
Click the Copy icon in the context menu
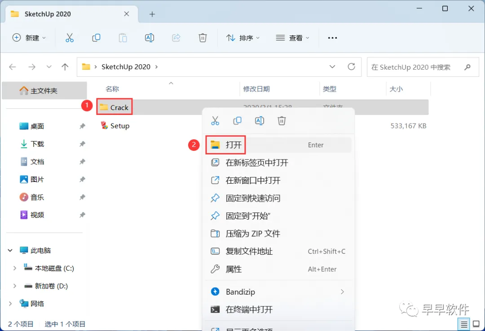pos(237,121)
